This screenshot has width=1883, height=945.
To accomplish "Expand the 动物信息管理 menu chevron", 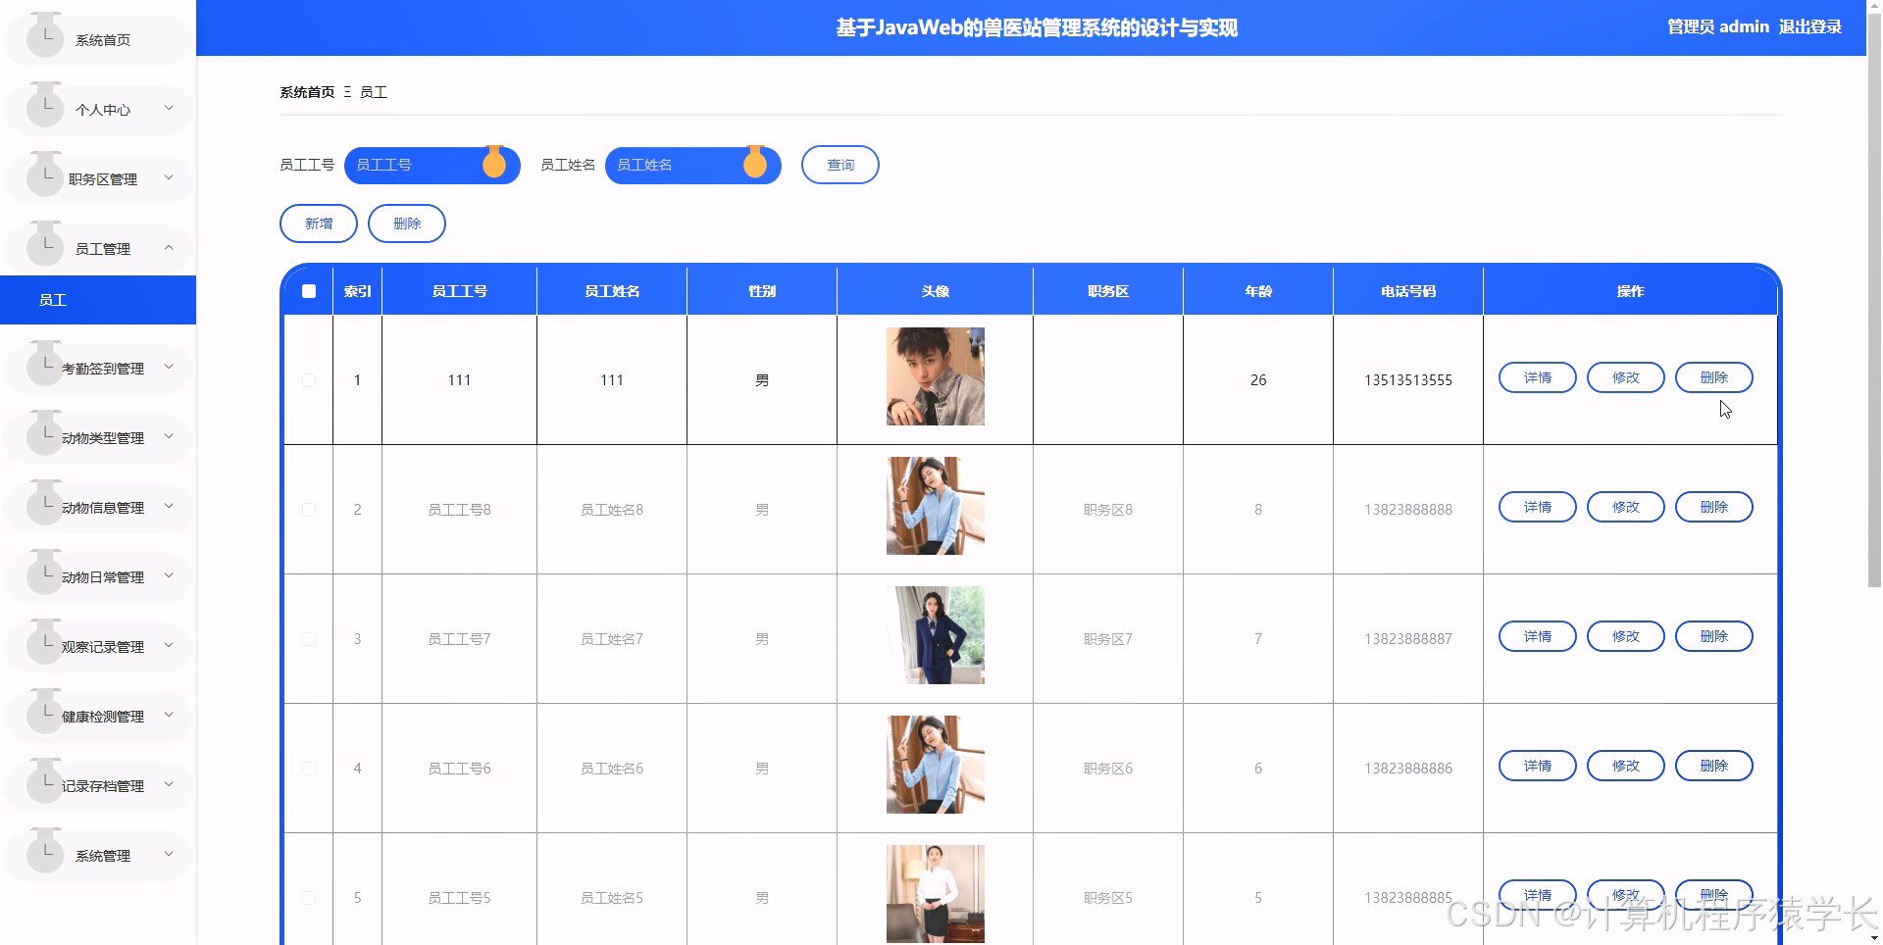I will coord(169,506).
